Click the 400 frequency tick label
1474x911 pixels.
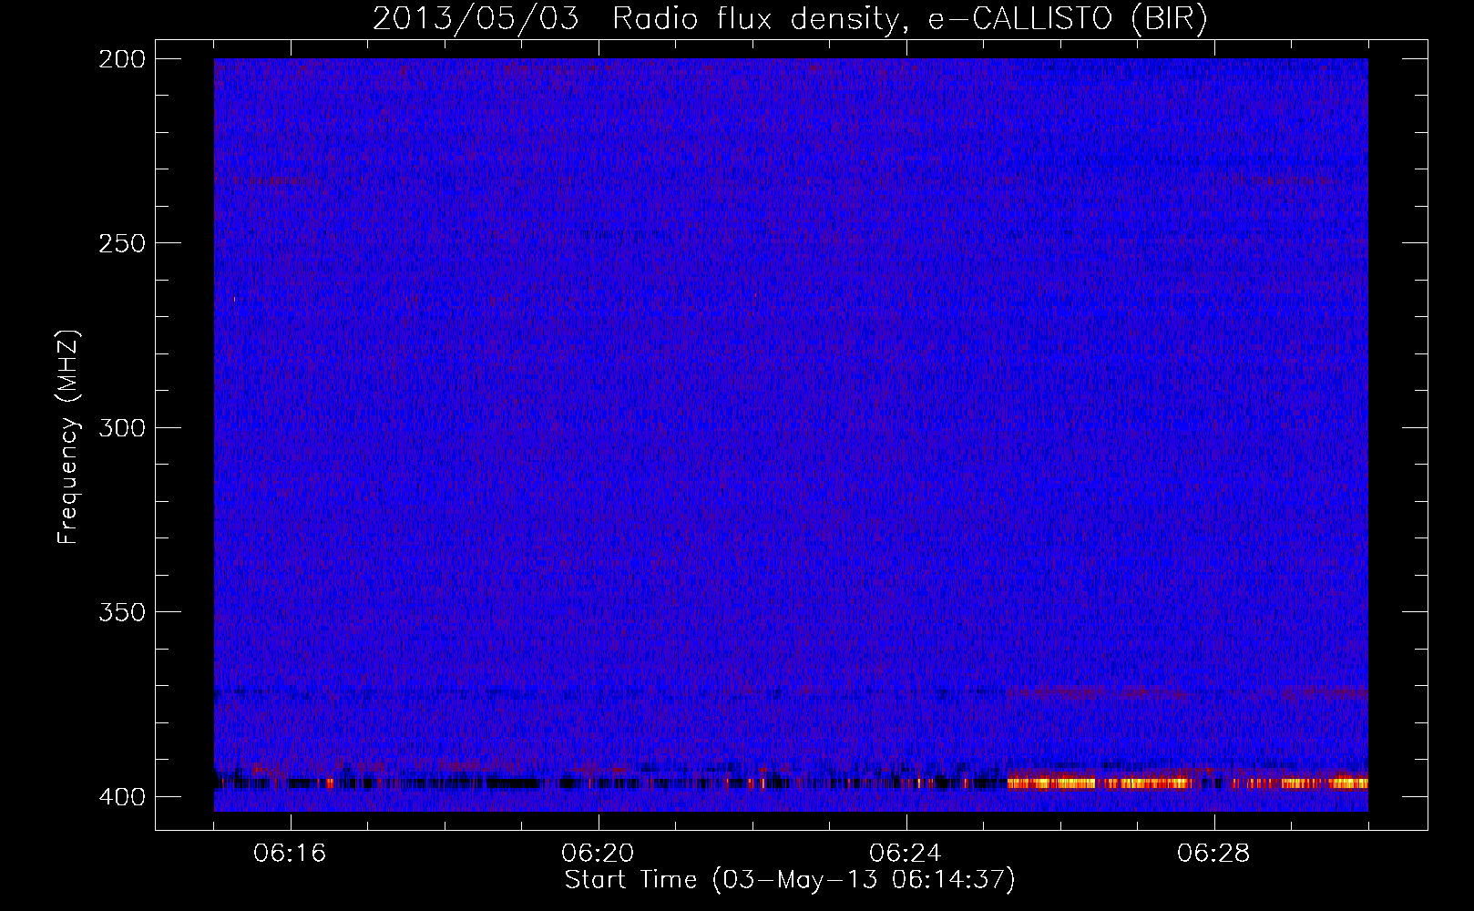pyautogui.click(x=121, y=797)
